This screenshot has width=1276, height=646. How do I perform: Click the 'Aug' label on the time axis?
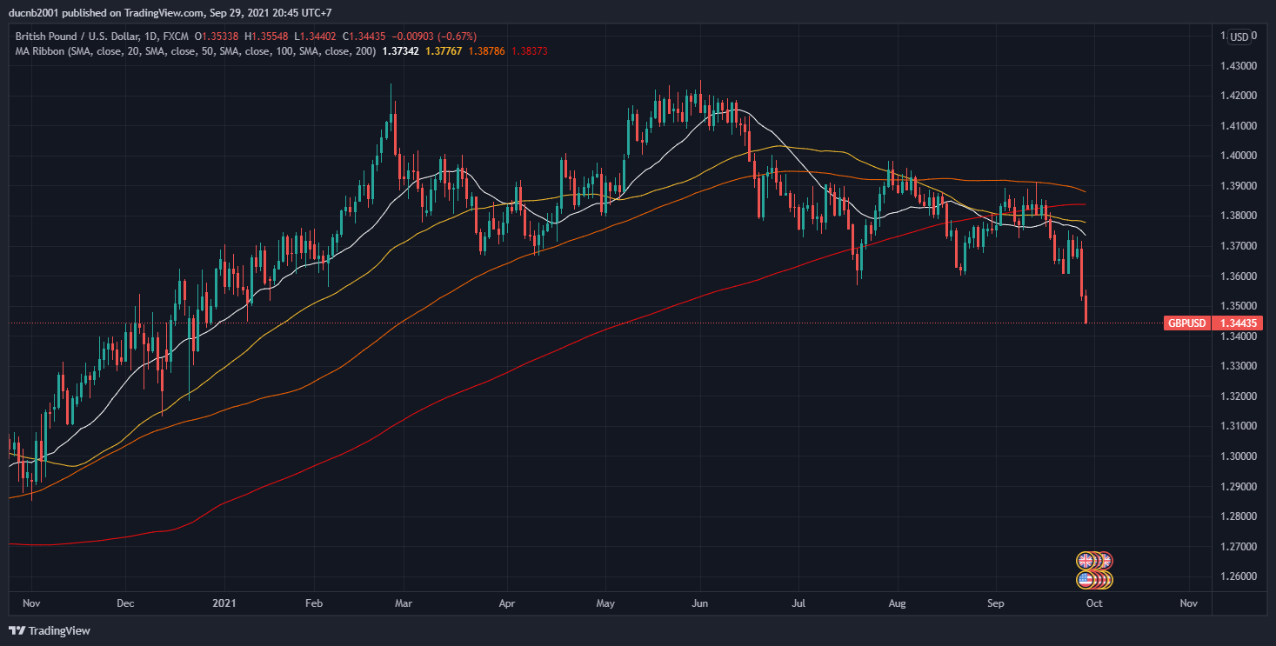click(899, 603)
